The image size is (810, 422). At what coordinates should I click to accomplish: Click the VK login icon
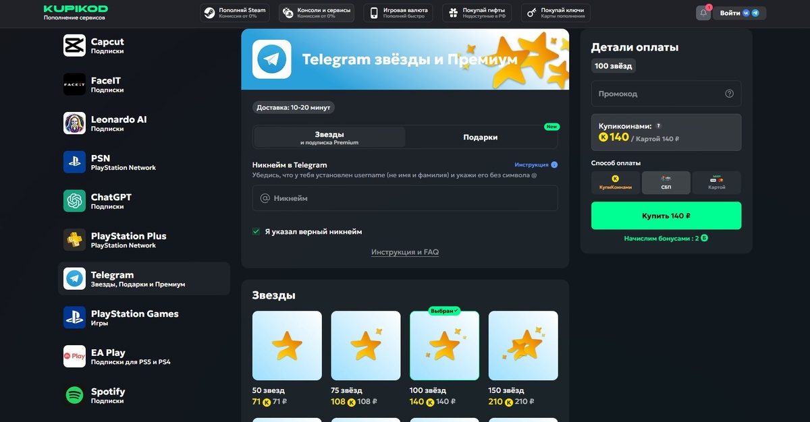pos(746,13)
